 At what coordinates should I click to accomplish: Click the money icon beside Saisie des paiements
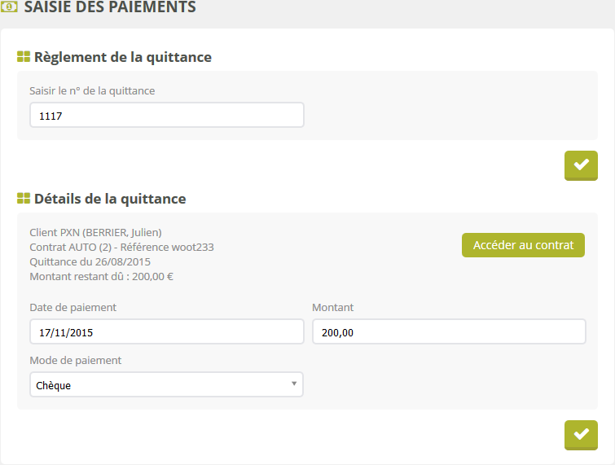10,7
